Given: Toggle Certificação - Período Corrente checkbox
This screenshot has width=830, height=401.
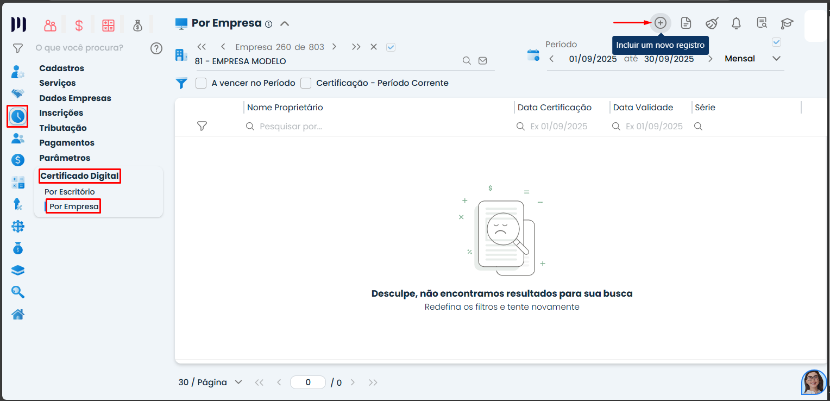Looking at the screenshot, I should [306, 83].
